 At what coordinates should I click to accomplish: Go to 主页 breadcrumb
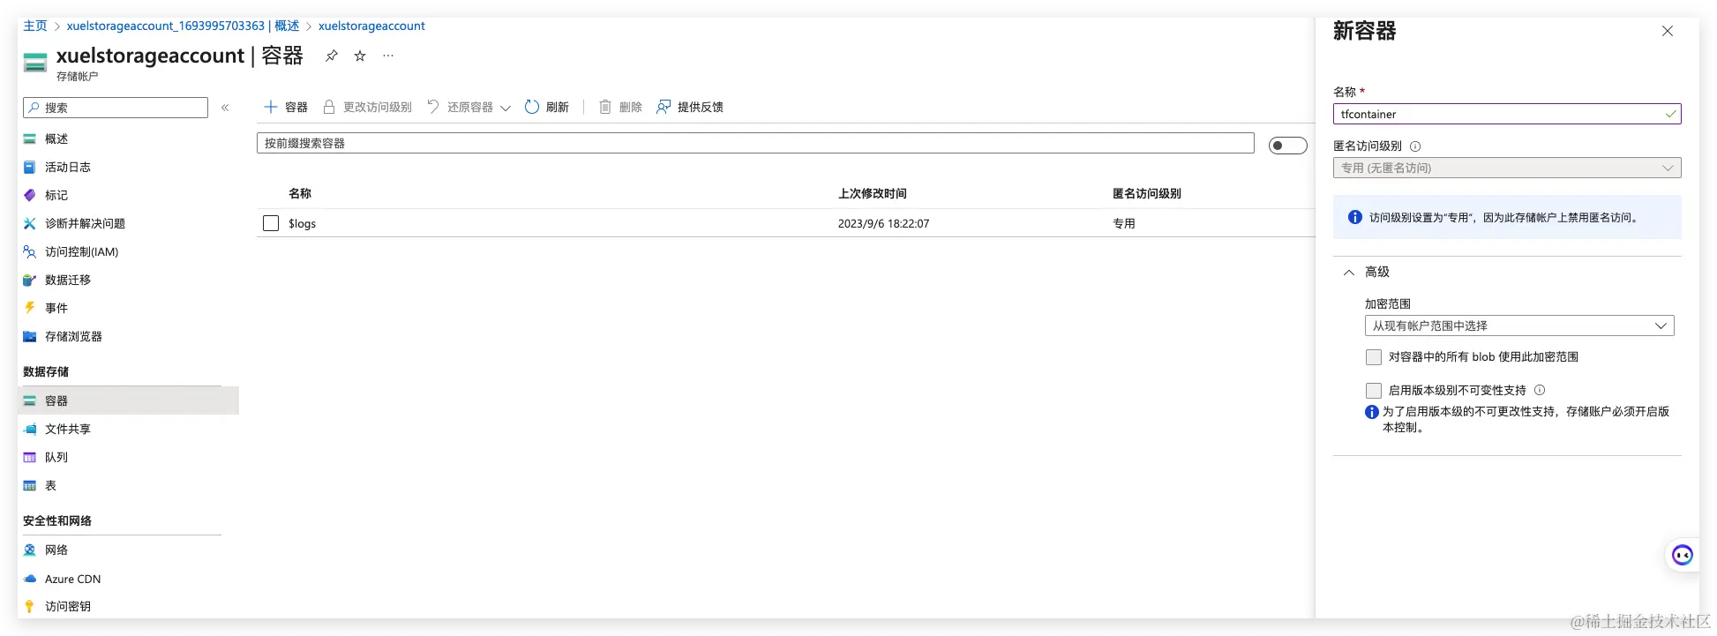click(35, 26)
